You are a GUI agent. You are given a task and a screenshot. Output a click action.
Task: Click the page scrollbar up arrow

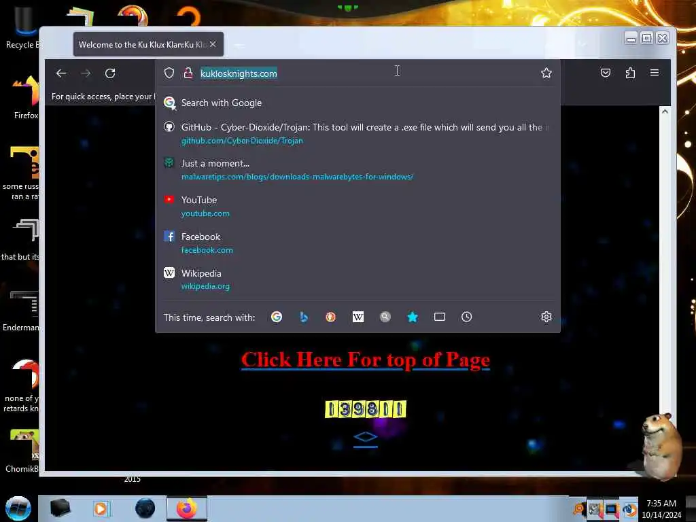665,111
